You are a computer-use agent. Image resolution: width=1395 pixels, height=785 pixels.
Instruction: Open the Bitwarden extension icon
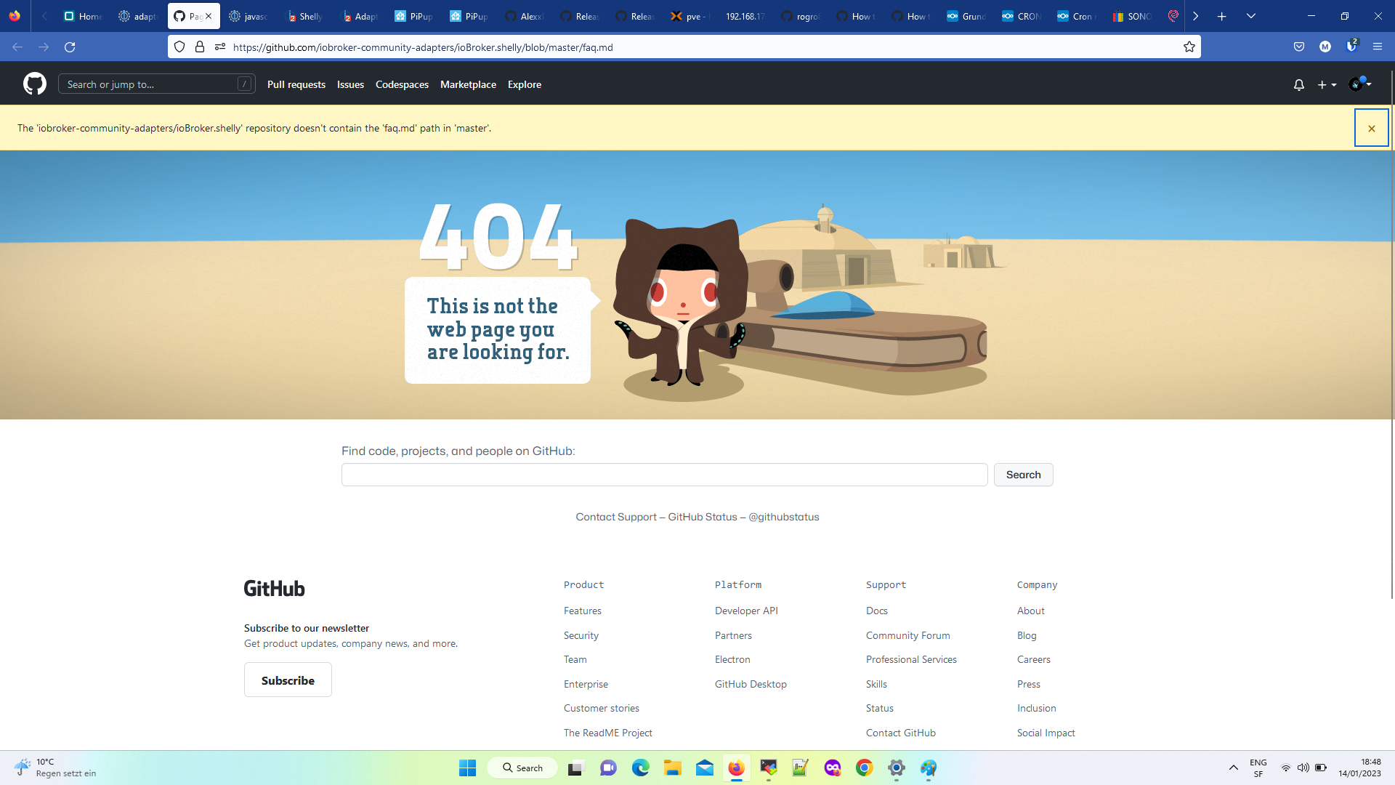coord(1351,47)
